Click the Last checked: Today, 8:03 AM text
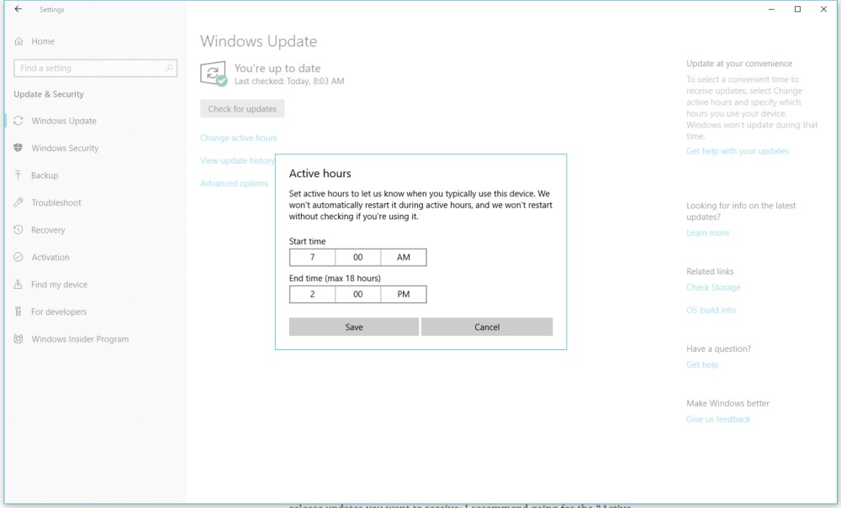This screenshot has width=841, height=508. (289, 81)
